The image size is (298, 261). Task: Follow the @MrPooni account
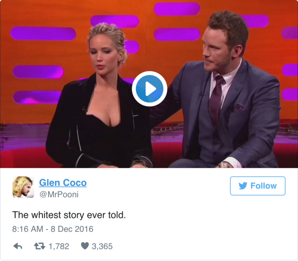257,186
